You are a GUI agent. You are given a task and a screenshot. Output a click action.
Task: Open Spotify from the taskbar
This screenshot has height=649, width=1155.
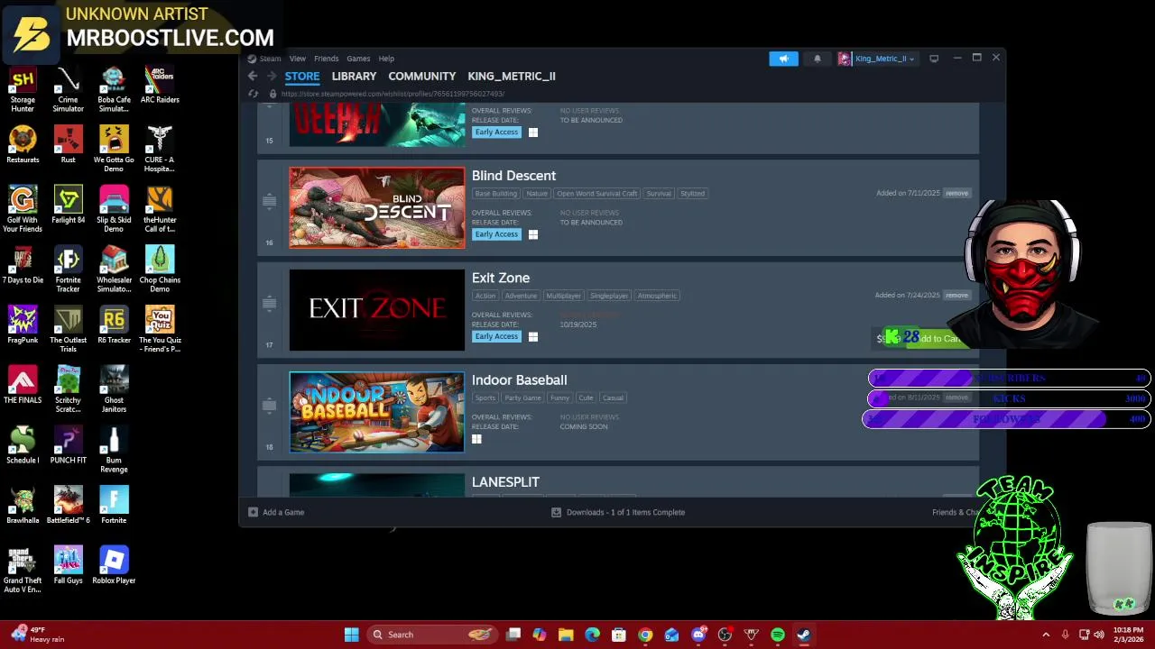coord(778,635)
